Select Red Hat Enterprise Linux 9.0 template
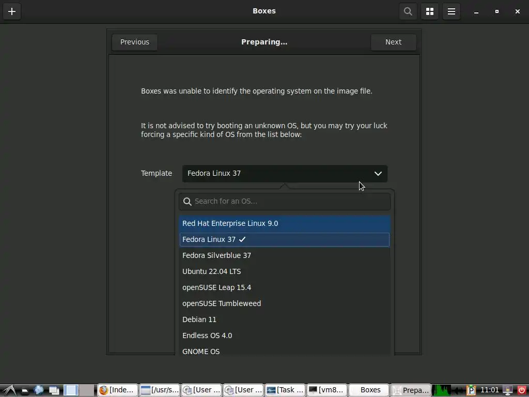529x397 pixels. tap(285, 223)
